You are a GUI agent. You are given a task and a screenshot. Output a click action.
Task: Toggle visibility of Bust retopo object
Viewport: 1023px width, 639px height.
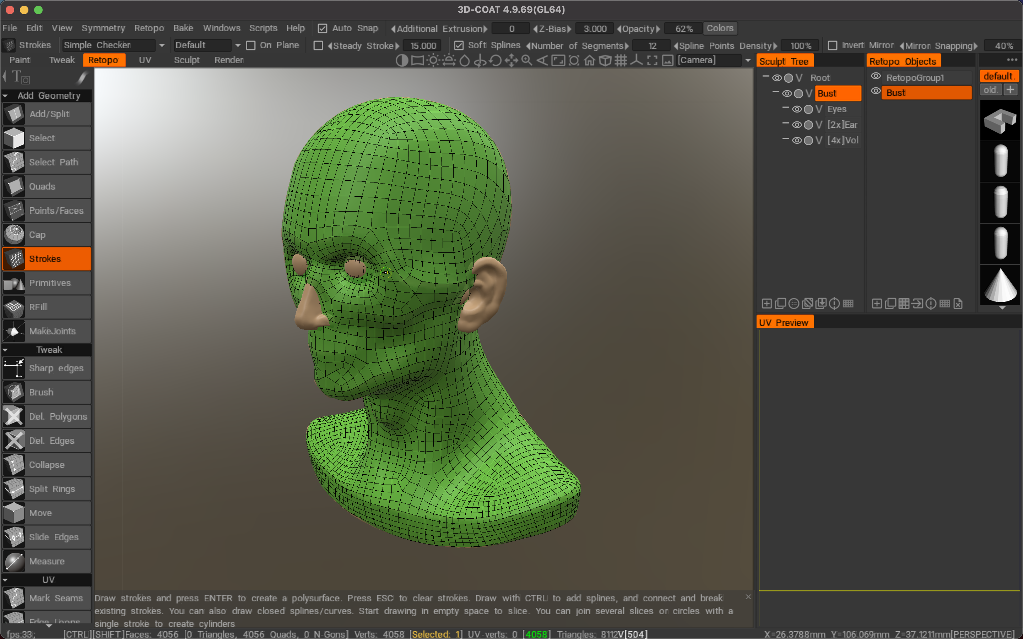coord(876,91)
